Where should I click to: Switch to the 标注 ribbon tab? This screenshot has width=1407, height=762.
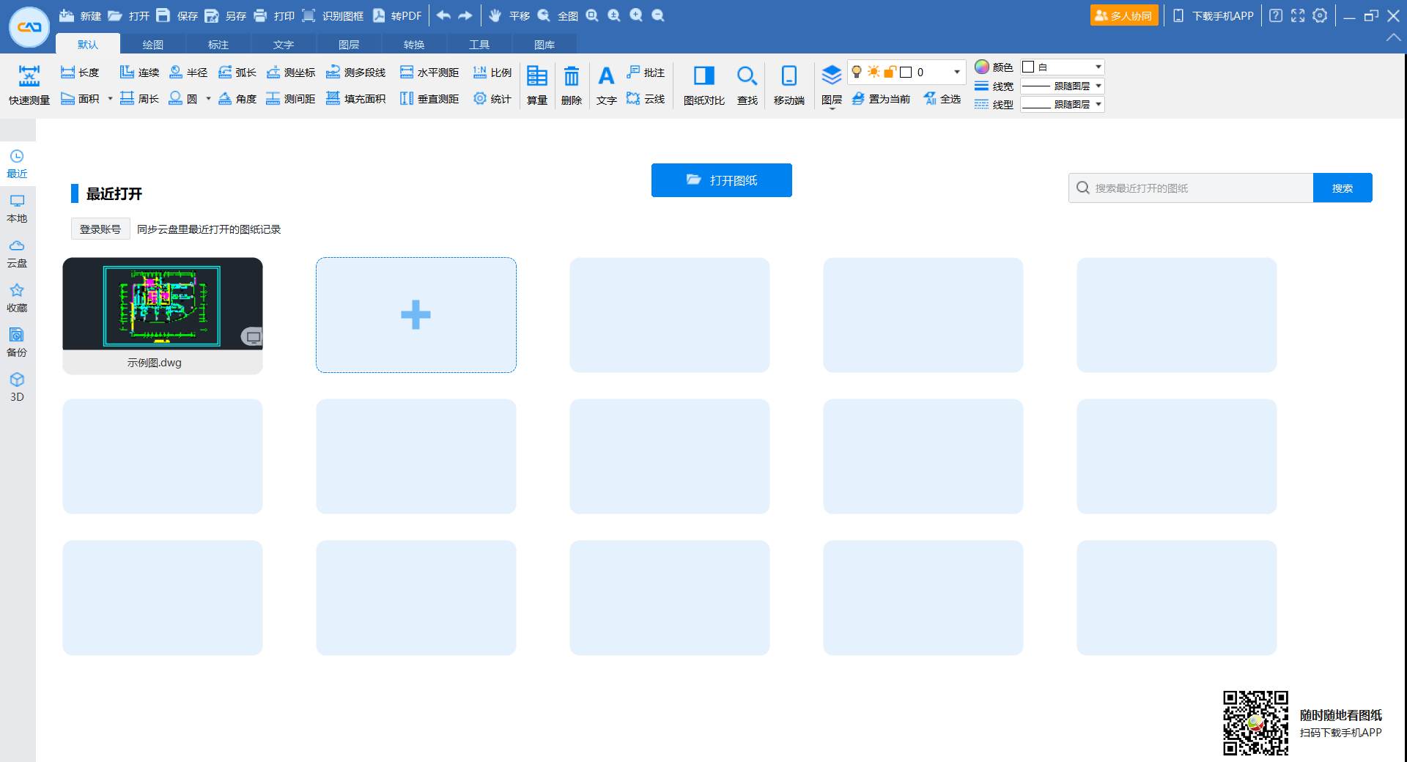(218, 45)
